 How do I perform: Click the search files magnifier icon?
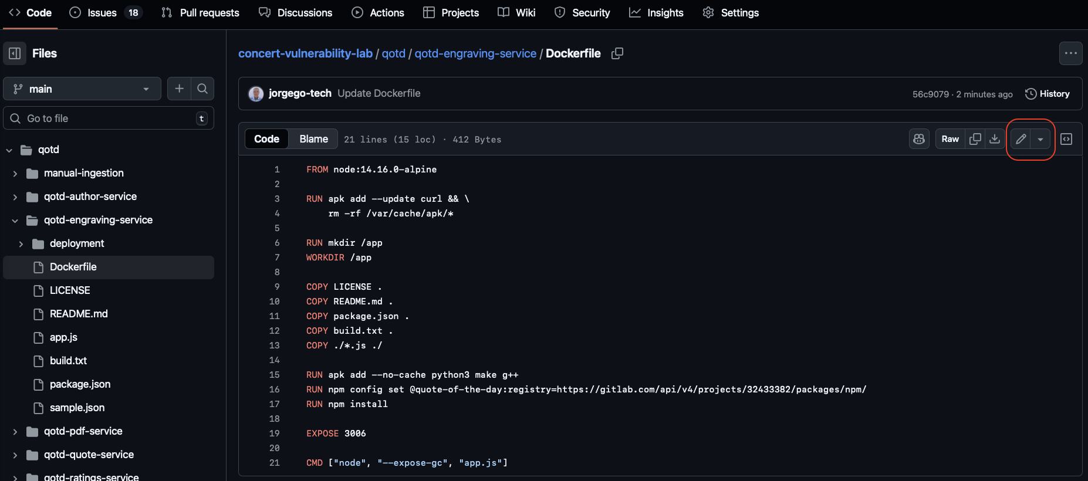click(202, 89)
